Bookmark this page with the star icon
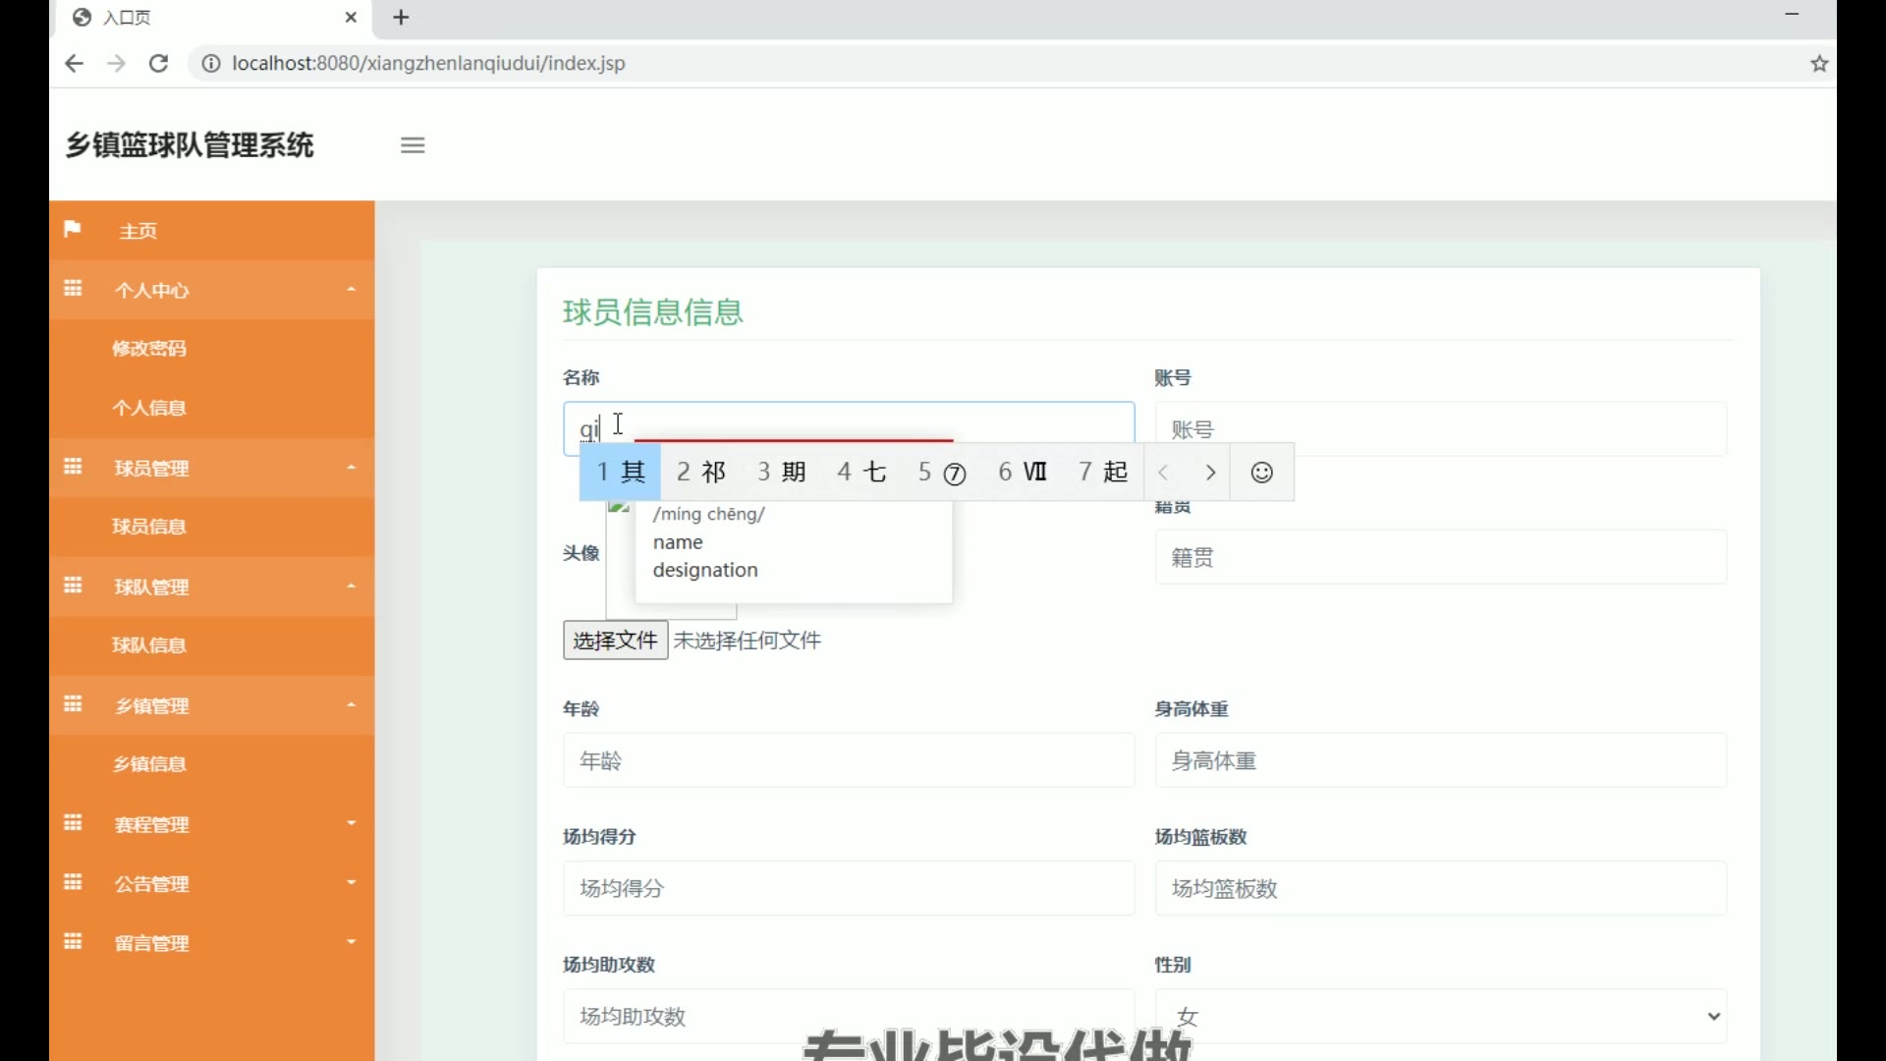 [1819, 64]
